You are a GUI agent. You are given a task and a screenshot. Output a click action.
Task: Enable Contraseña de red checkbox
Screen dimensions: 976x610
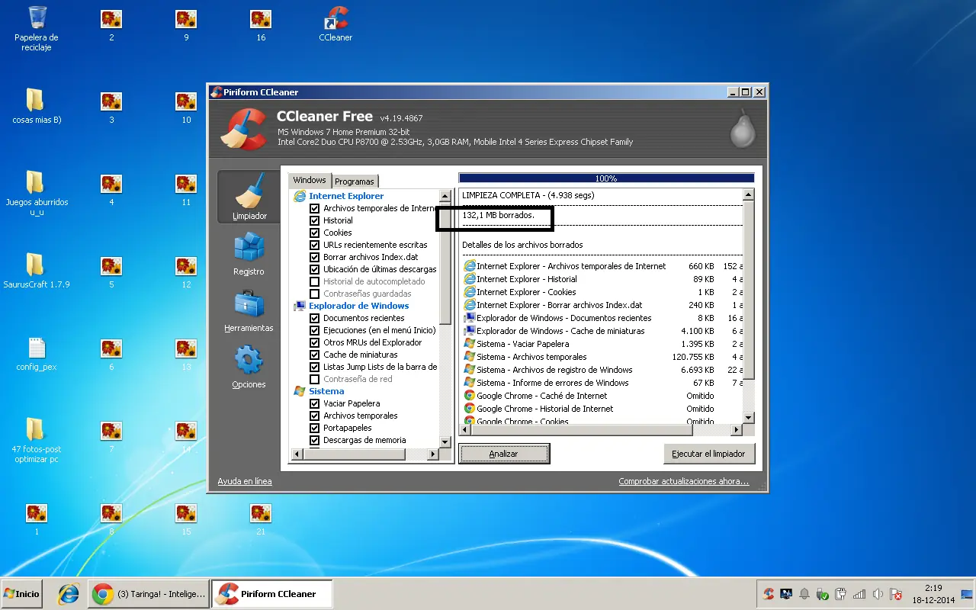[314, 379]
